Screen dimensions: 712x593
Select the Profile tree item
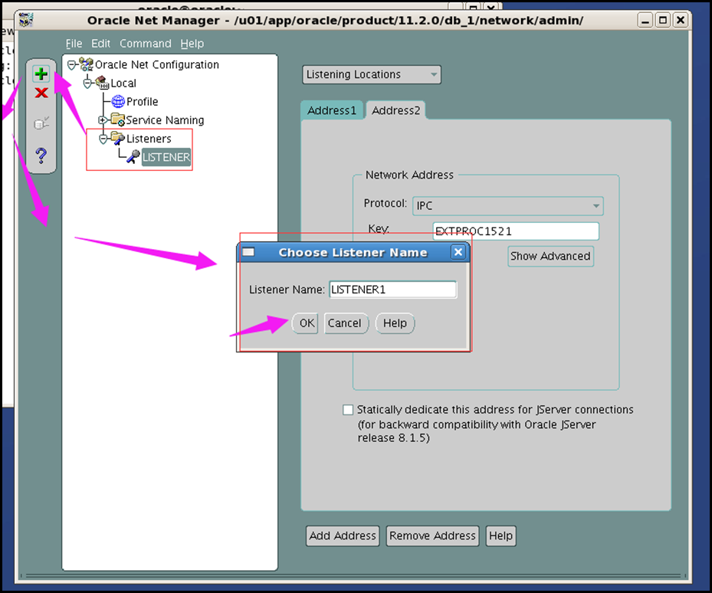[142, 102]
